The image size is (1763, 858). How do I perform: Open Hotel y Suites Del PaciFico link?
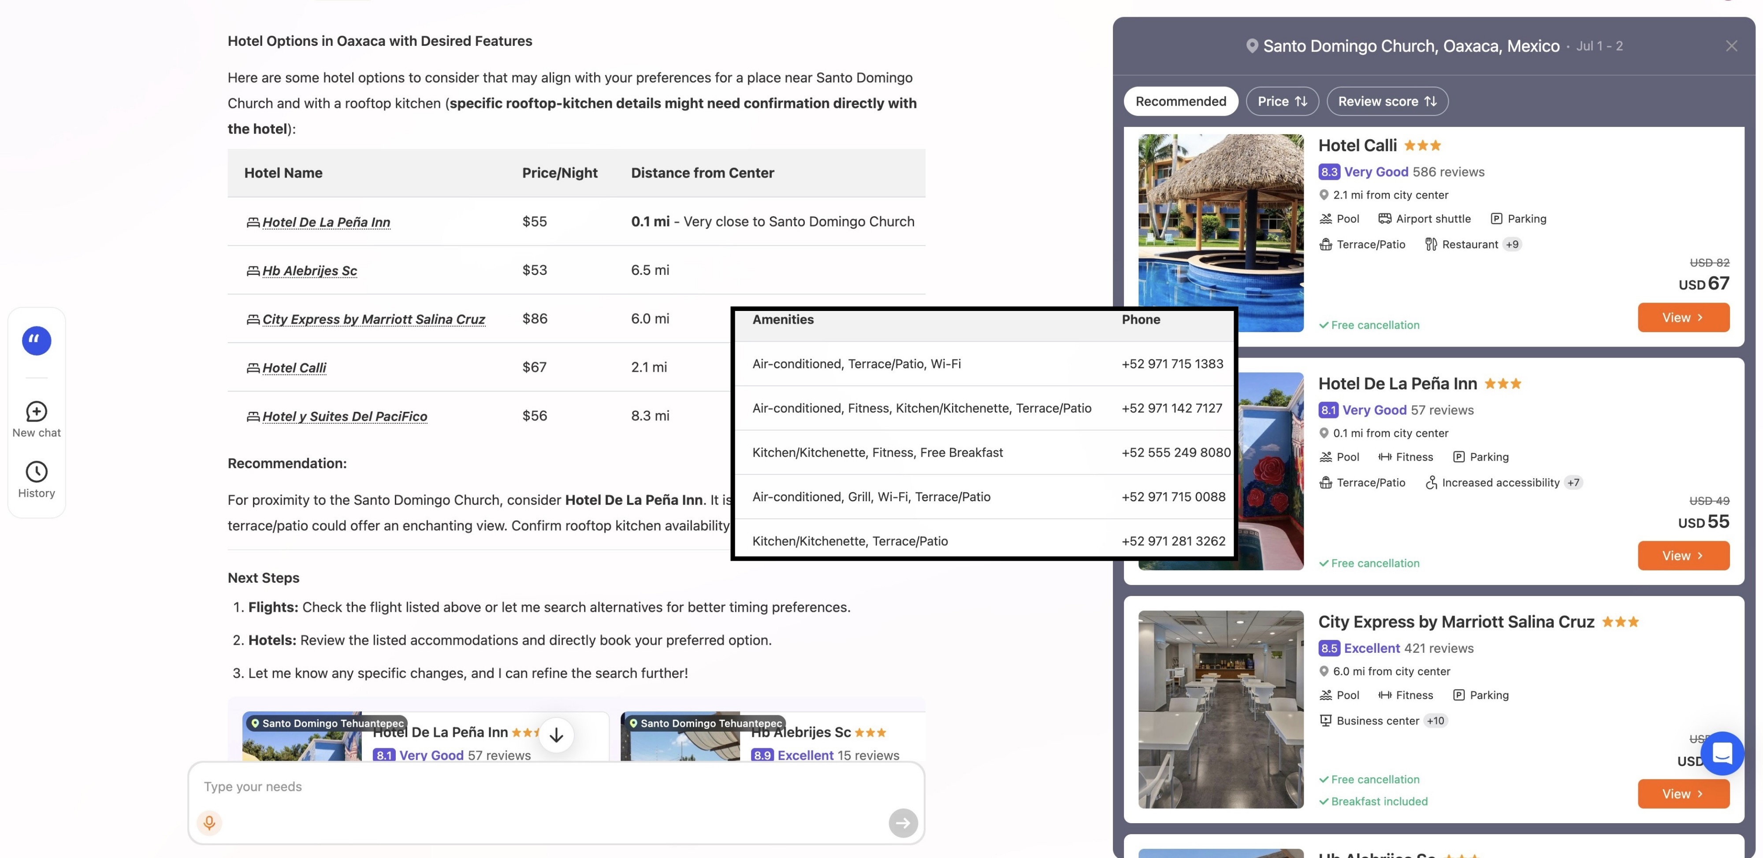(x=344, y=416)
